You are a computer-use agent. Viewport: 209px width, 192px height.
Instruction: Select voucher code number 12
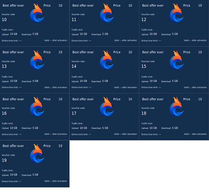pos(144,20)
